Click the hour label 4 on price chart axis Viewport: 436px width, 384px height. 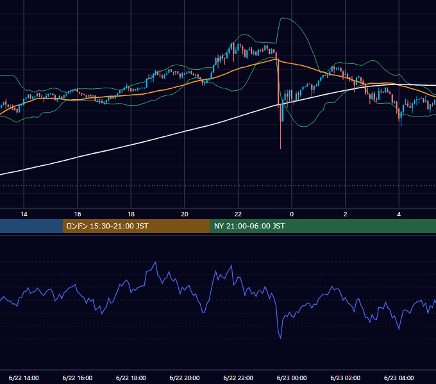point(399,214)
